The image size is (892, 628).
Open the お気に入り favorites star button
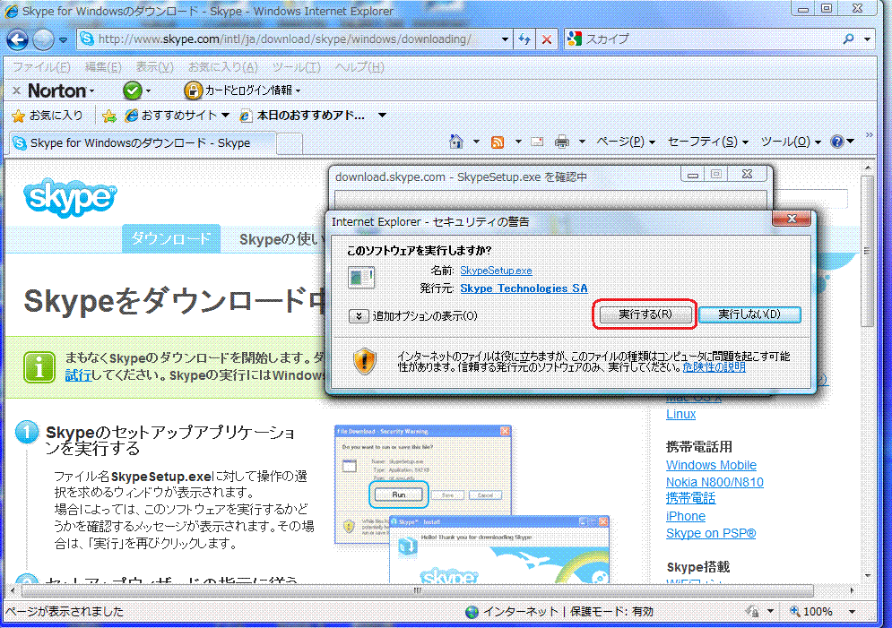click(x=48, y=116)
